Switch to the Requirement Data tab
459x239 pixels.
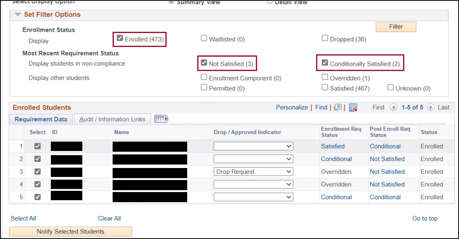pyautogui.click(x=41, y=119)
